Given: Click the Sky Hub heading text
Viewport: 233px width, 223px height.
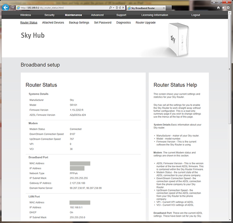Looking at the screenshot, I should point(33,35).
